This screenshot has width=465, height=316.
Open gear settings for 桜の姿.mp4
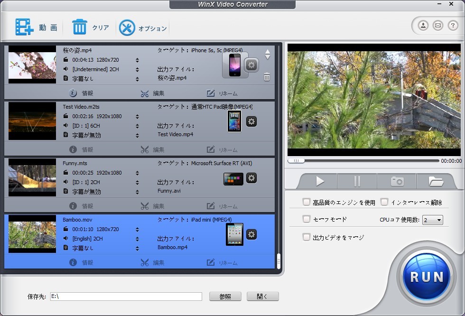[251, 65]
